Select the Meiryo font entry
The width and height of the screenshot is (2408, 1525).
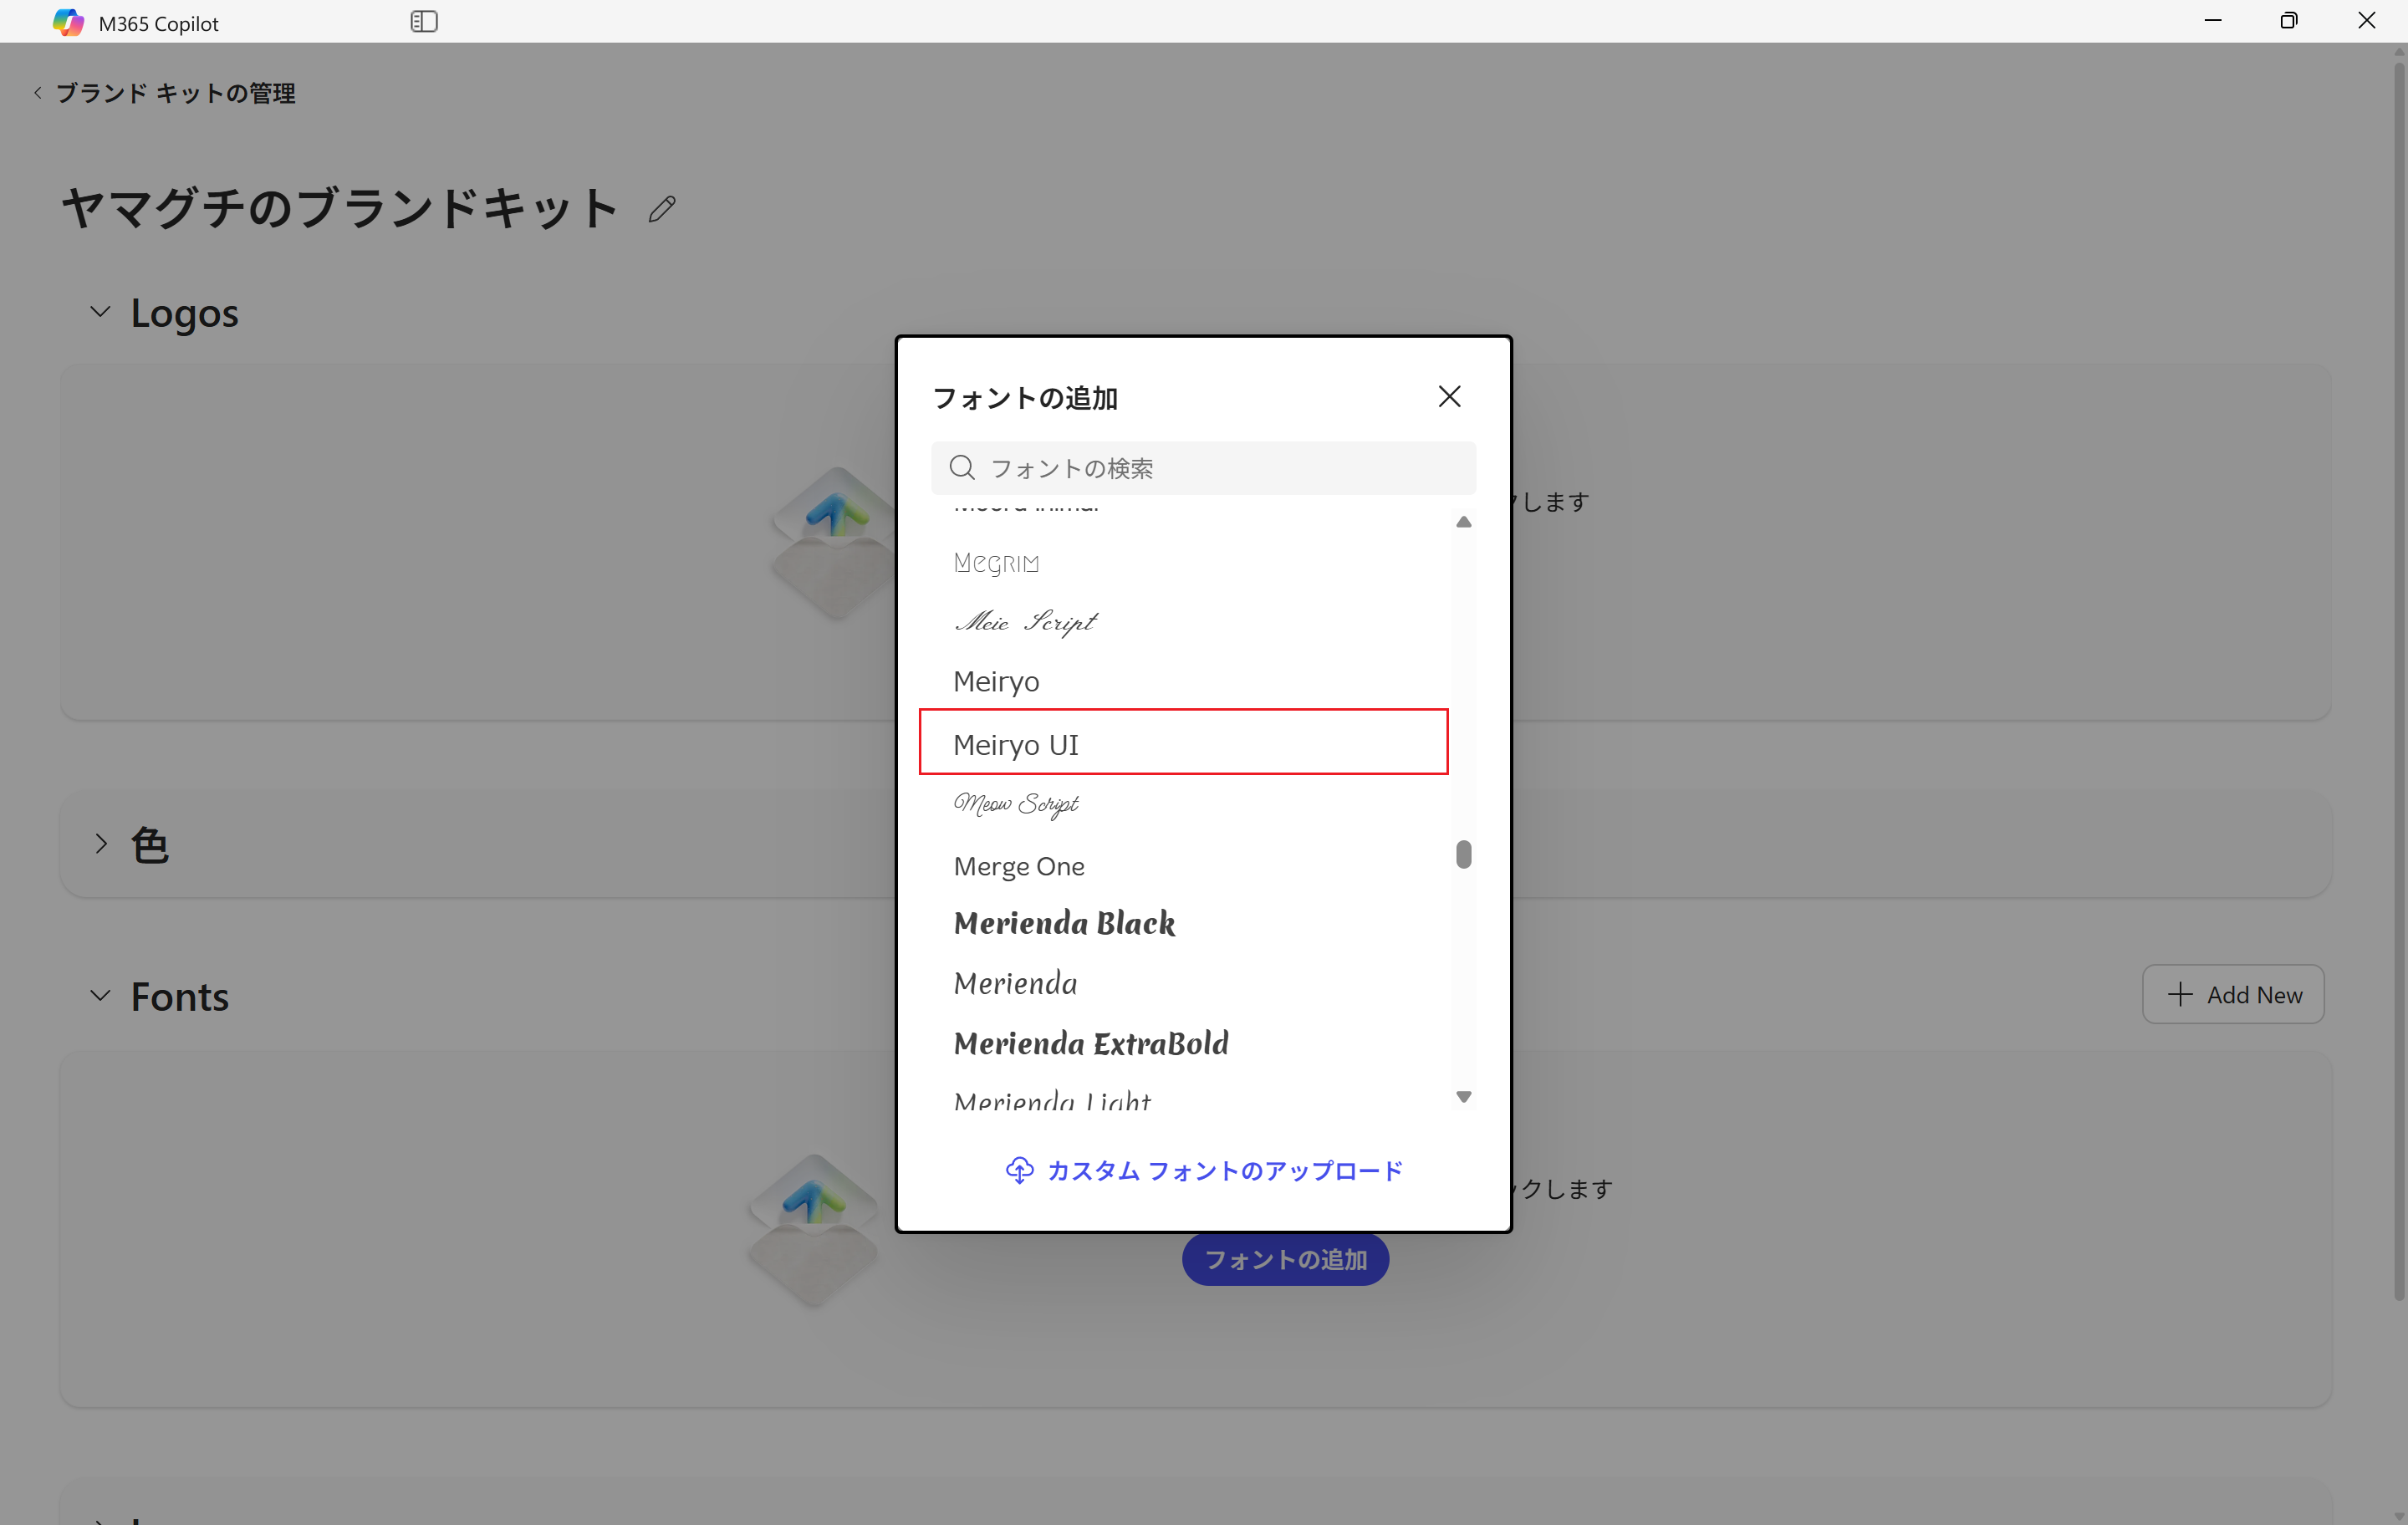tap(996, 681)
